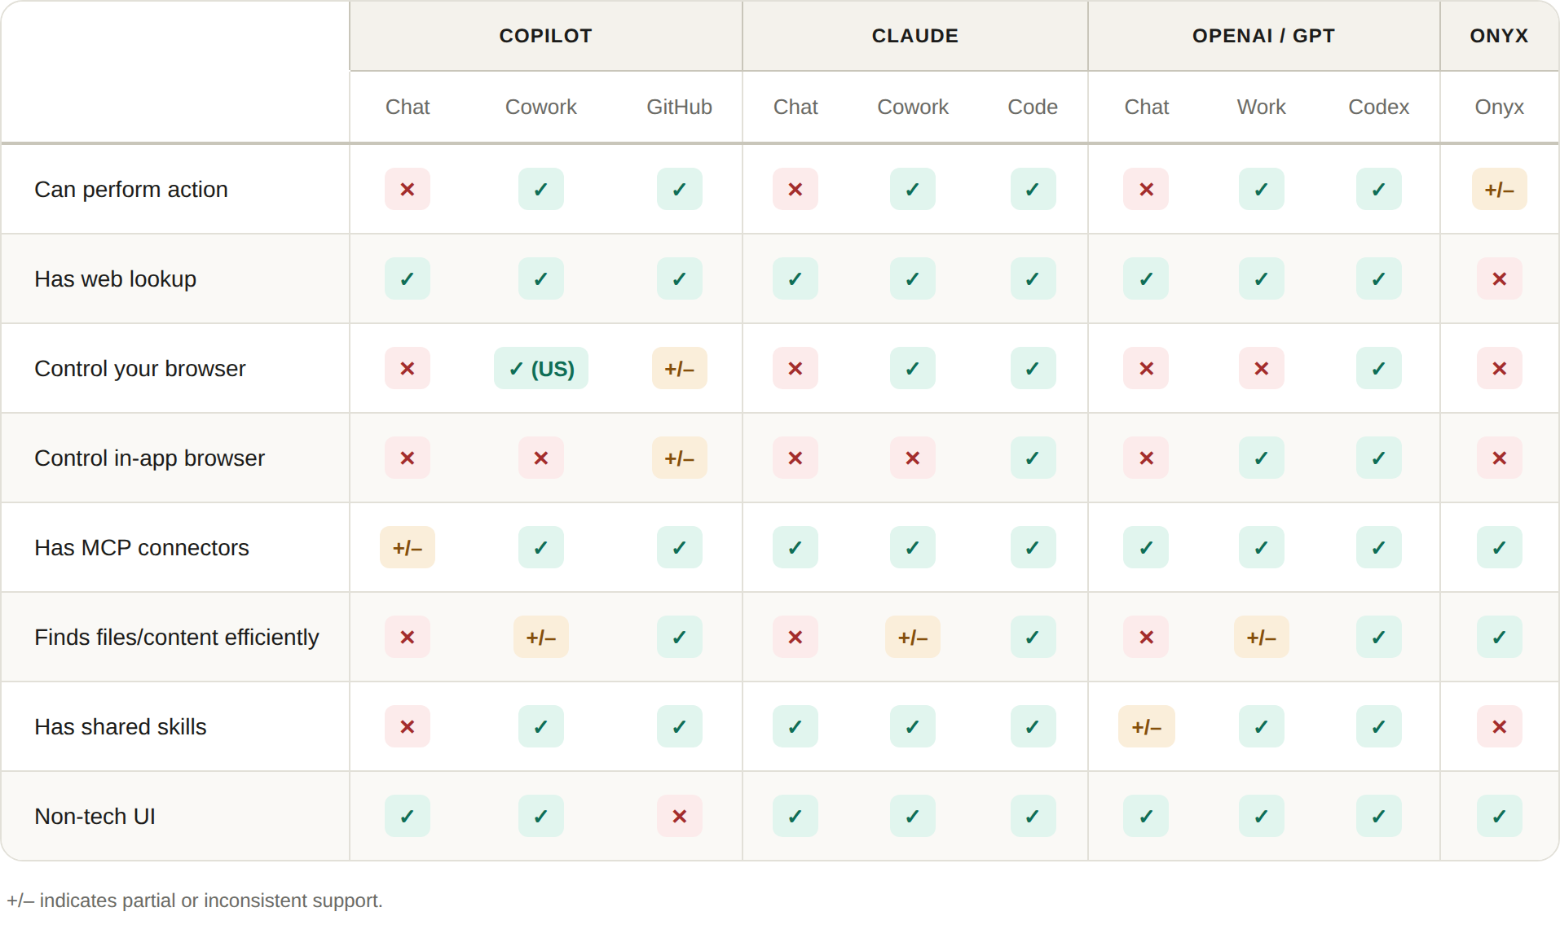Click the Finds files/content efficiently label
Screen dimensions: 1560x938
177,637
